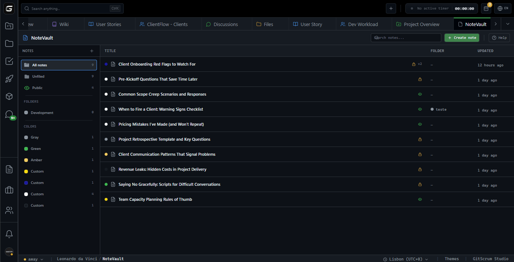
Task: Toggle eye icon on Team Capacity Planning note
Action: [x=420, y=199]
